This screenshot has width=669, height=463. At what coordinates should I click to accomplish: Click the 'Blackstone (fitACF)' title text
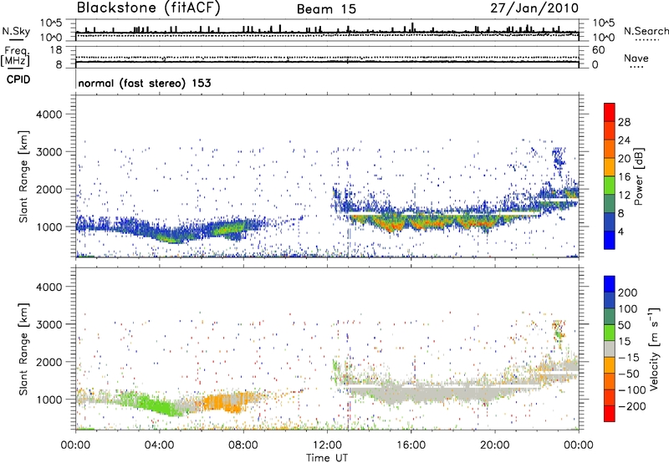click(148, 8)
